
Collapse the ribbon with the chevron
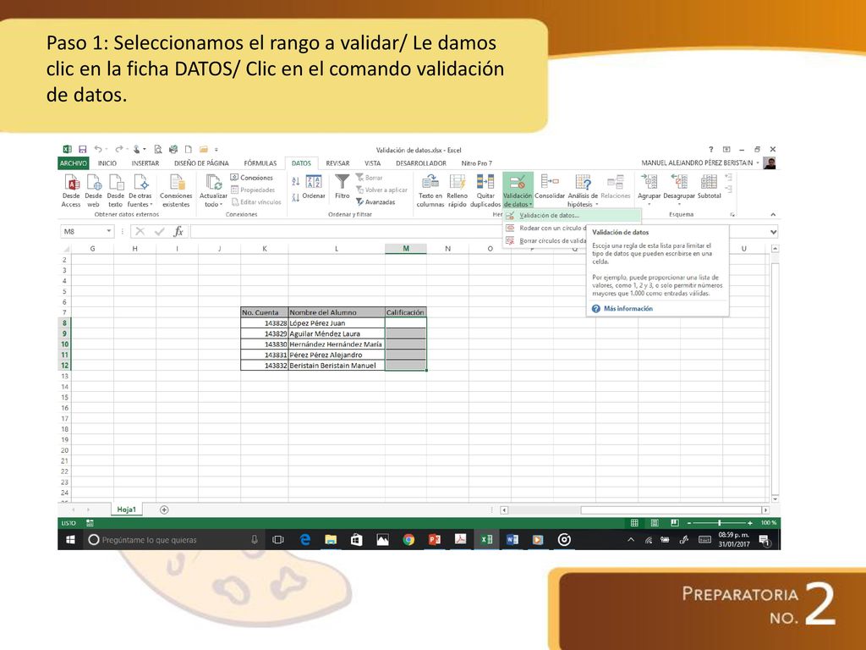click(773, 214)
